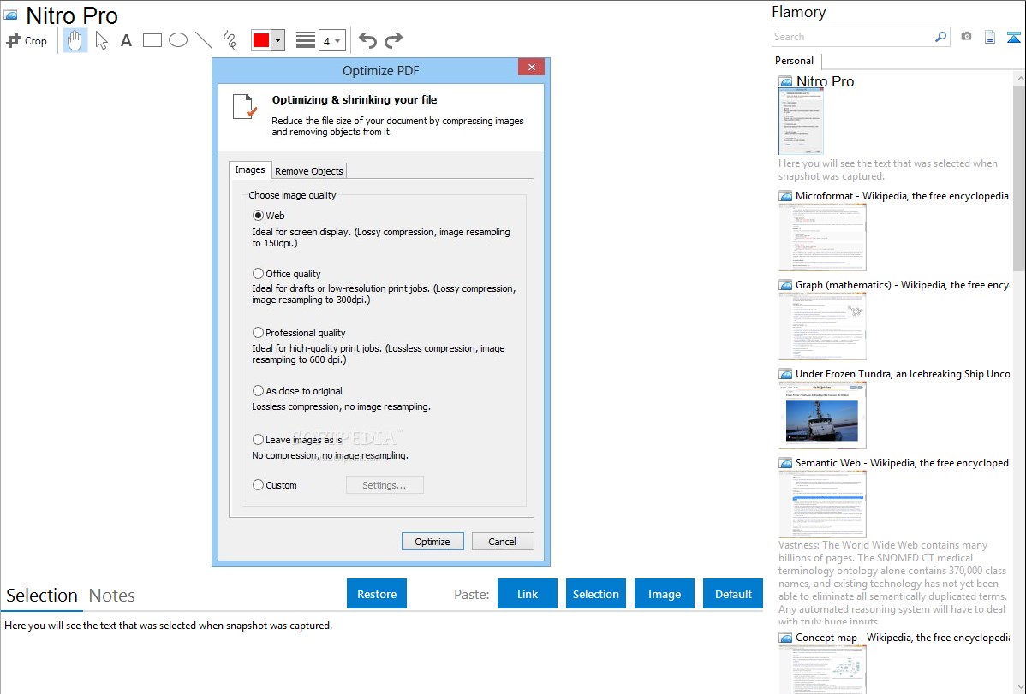Click icon beside Under Frozen Tundra entry
Viewport: 1026px width, 694px height.
785,374
